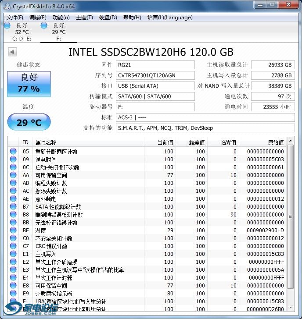Click status orb of row E8 可用保留空间
The height and width of the screenshot is (319, 302).
[13, 285]
